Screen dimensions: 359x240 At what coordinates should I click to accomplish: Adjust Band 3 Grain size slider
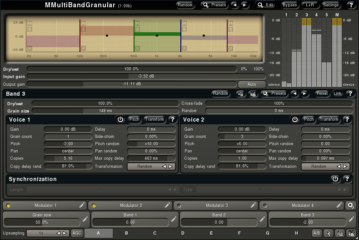[105, 111]
